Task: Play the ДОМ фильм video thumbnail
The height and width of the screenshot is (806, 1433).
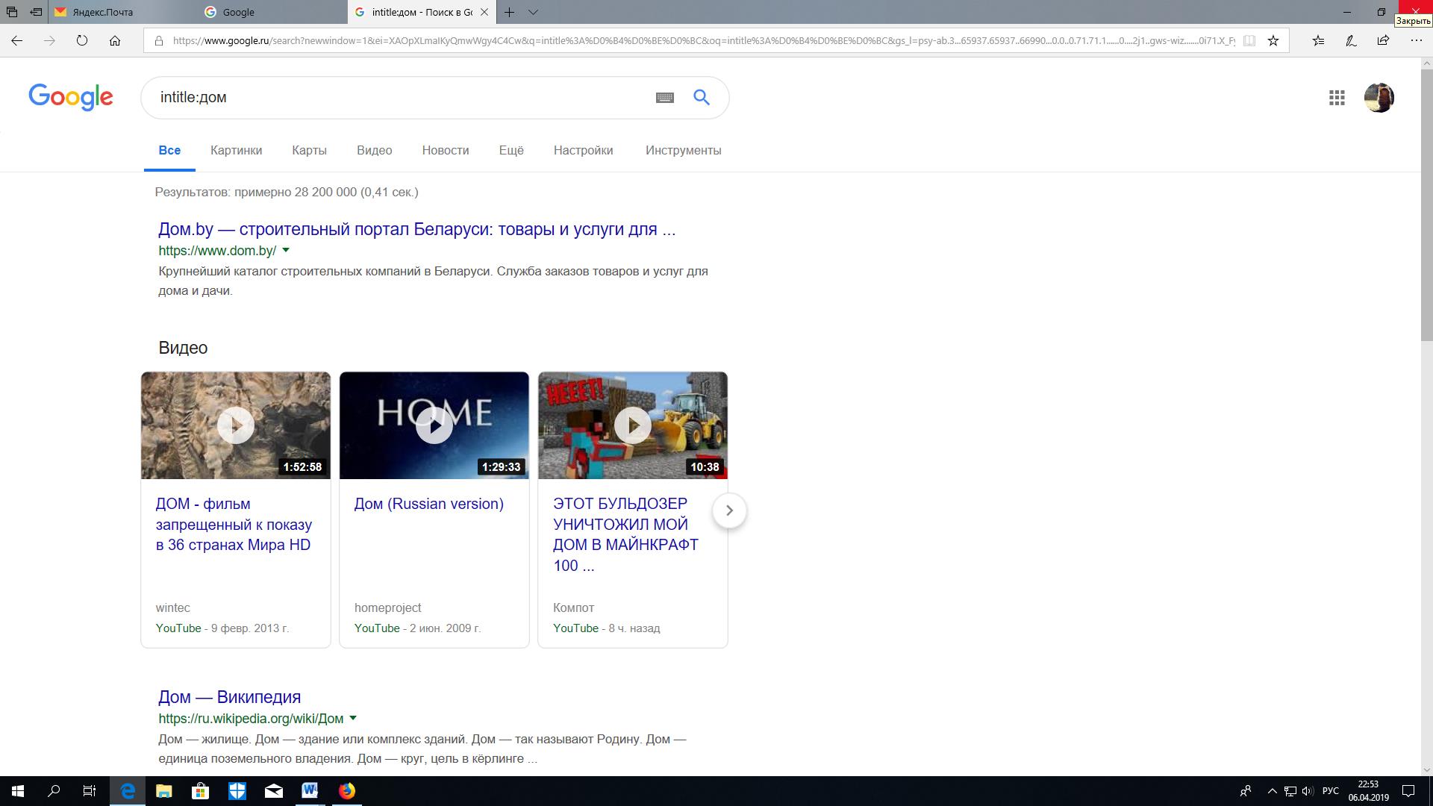Action: coord(236,425)
